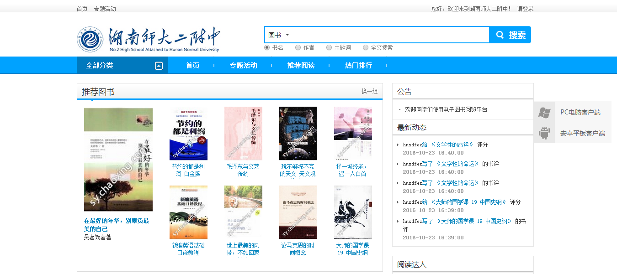Open the 论马克思的时间概念 title link
The width and height of the screenshot is (617, 274).
(298, 249)
